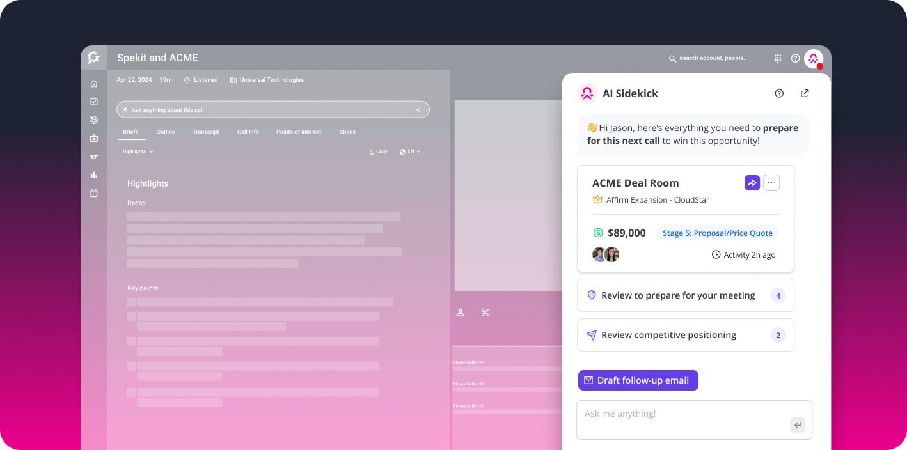
Task: Click the Activity 2h ago text
Action: [x=750, y=254]
